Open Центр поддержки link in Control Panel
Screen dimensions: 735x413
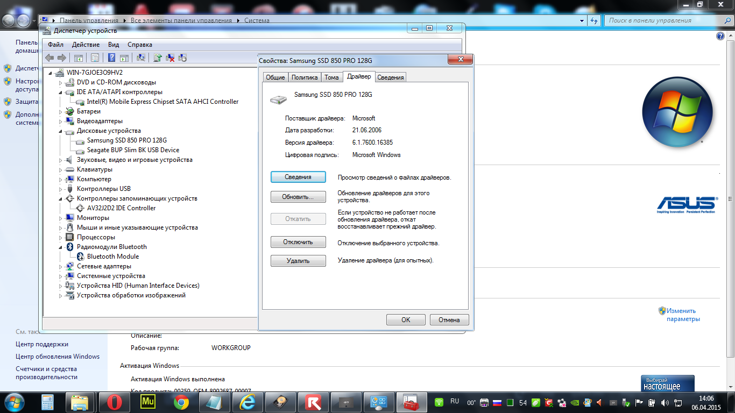point(42,344)
